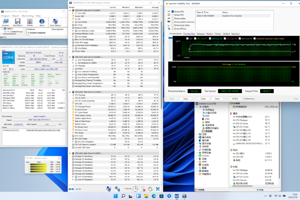
Task: Switch to HWiNFO app icon on the taskbar
Action: pyautogui.click(x=184, y=196)
